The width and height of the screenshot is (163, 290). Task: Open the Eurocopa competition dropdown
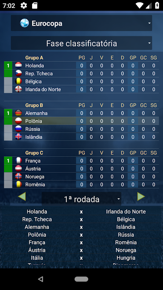(81, 23)
